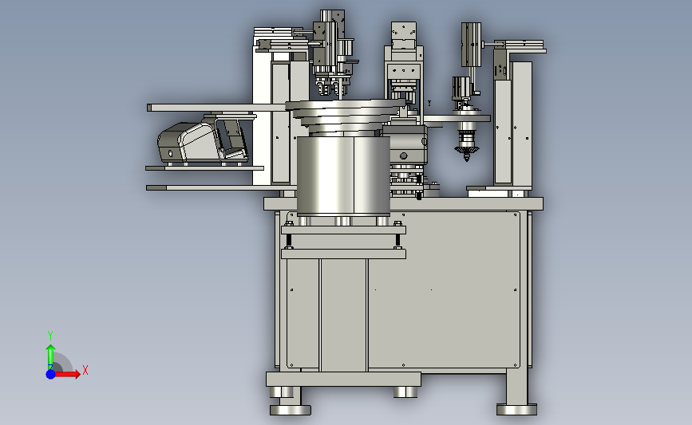692x425 pixels.
Task: Select the large cylindrical bowl feeder drum
Action: (x=343, y=175)
